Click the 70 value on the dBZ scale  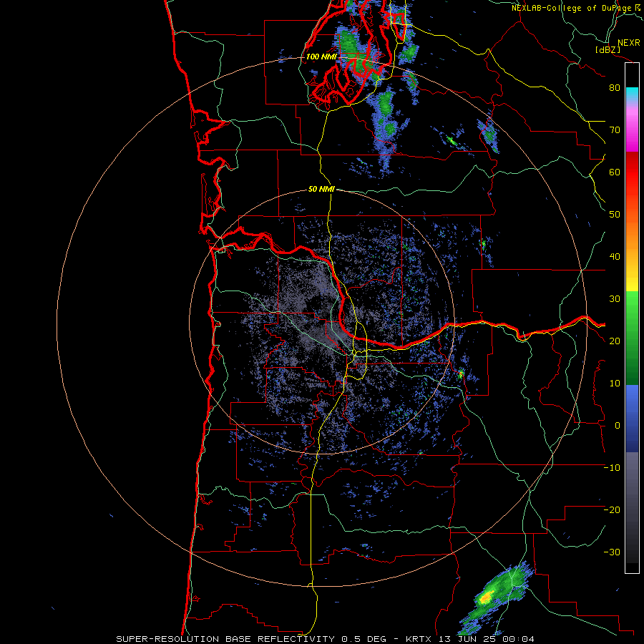tap(615, 130)
